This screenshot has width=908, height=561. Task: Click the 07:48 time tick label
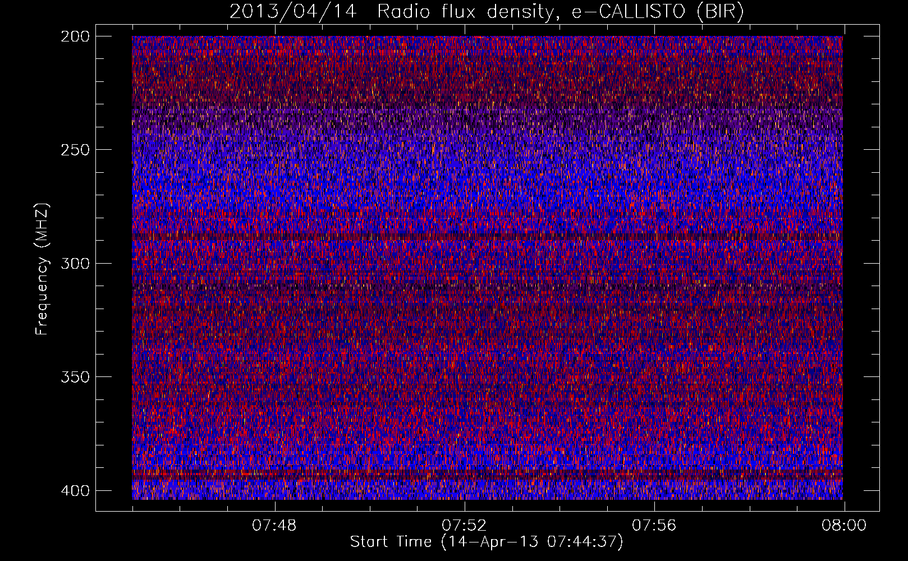pos(274,526)
